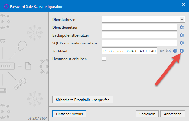This screenshot has height=121, width=189.
Task: Close the Basiskonfiguration window
Action: pyautogui.click(x=184, y=5)
